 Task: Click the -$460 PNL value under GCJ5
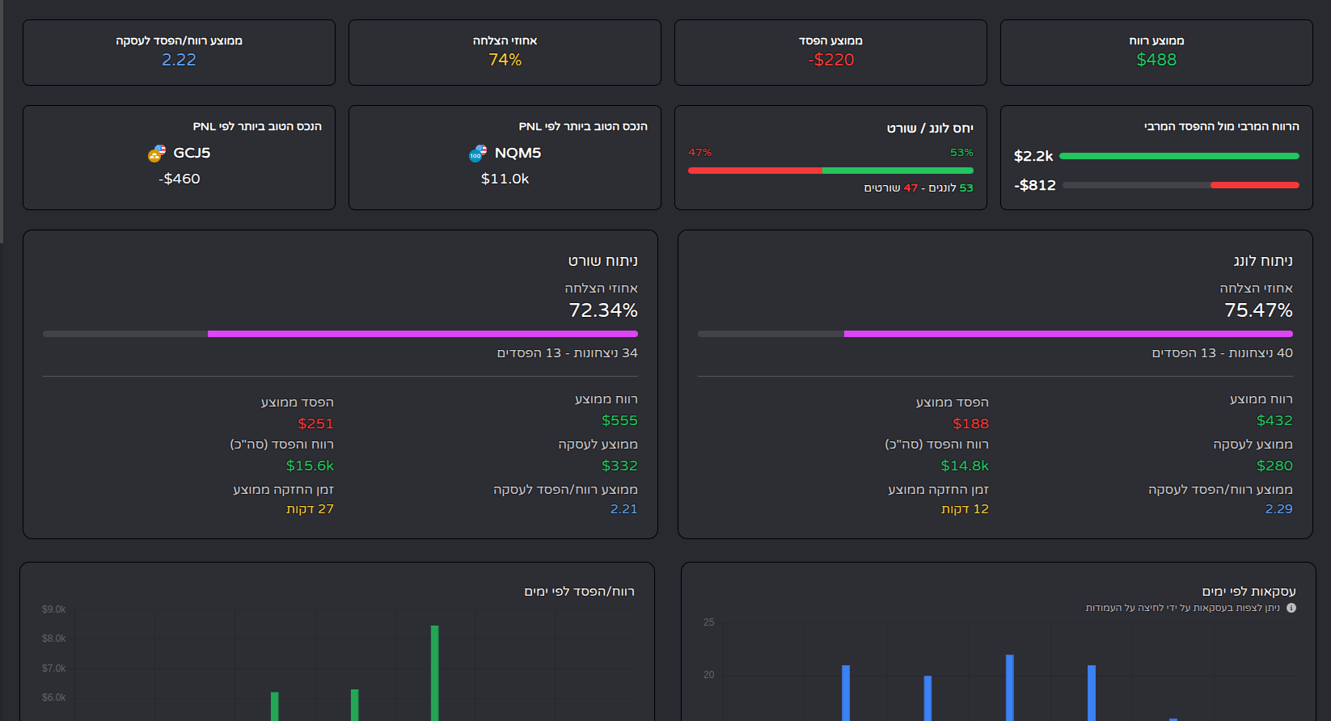[179, 179]
